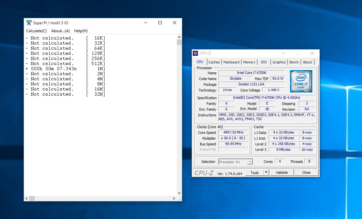
Task: Click the Revision value 'R0'
Action: [x=307, y=109]
